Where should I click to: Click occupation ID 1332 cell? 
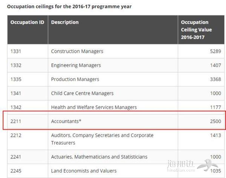point(16,65)
